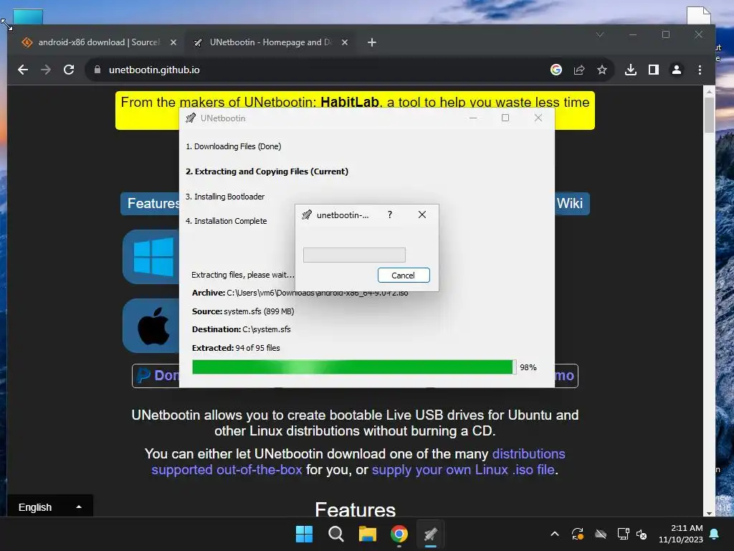Click 'Extracting and Copying Files (Current)' step
The width and height of the screenshot is (734, 551).
pos(267,171)
